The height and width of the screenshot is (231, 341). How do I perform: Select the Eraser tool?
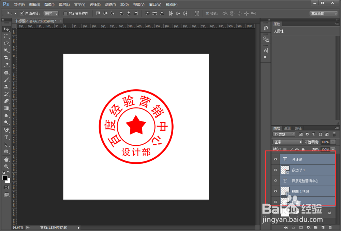point(6,101)
